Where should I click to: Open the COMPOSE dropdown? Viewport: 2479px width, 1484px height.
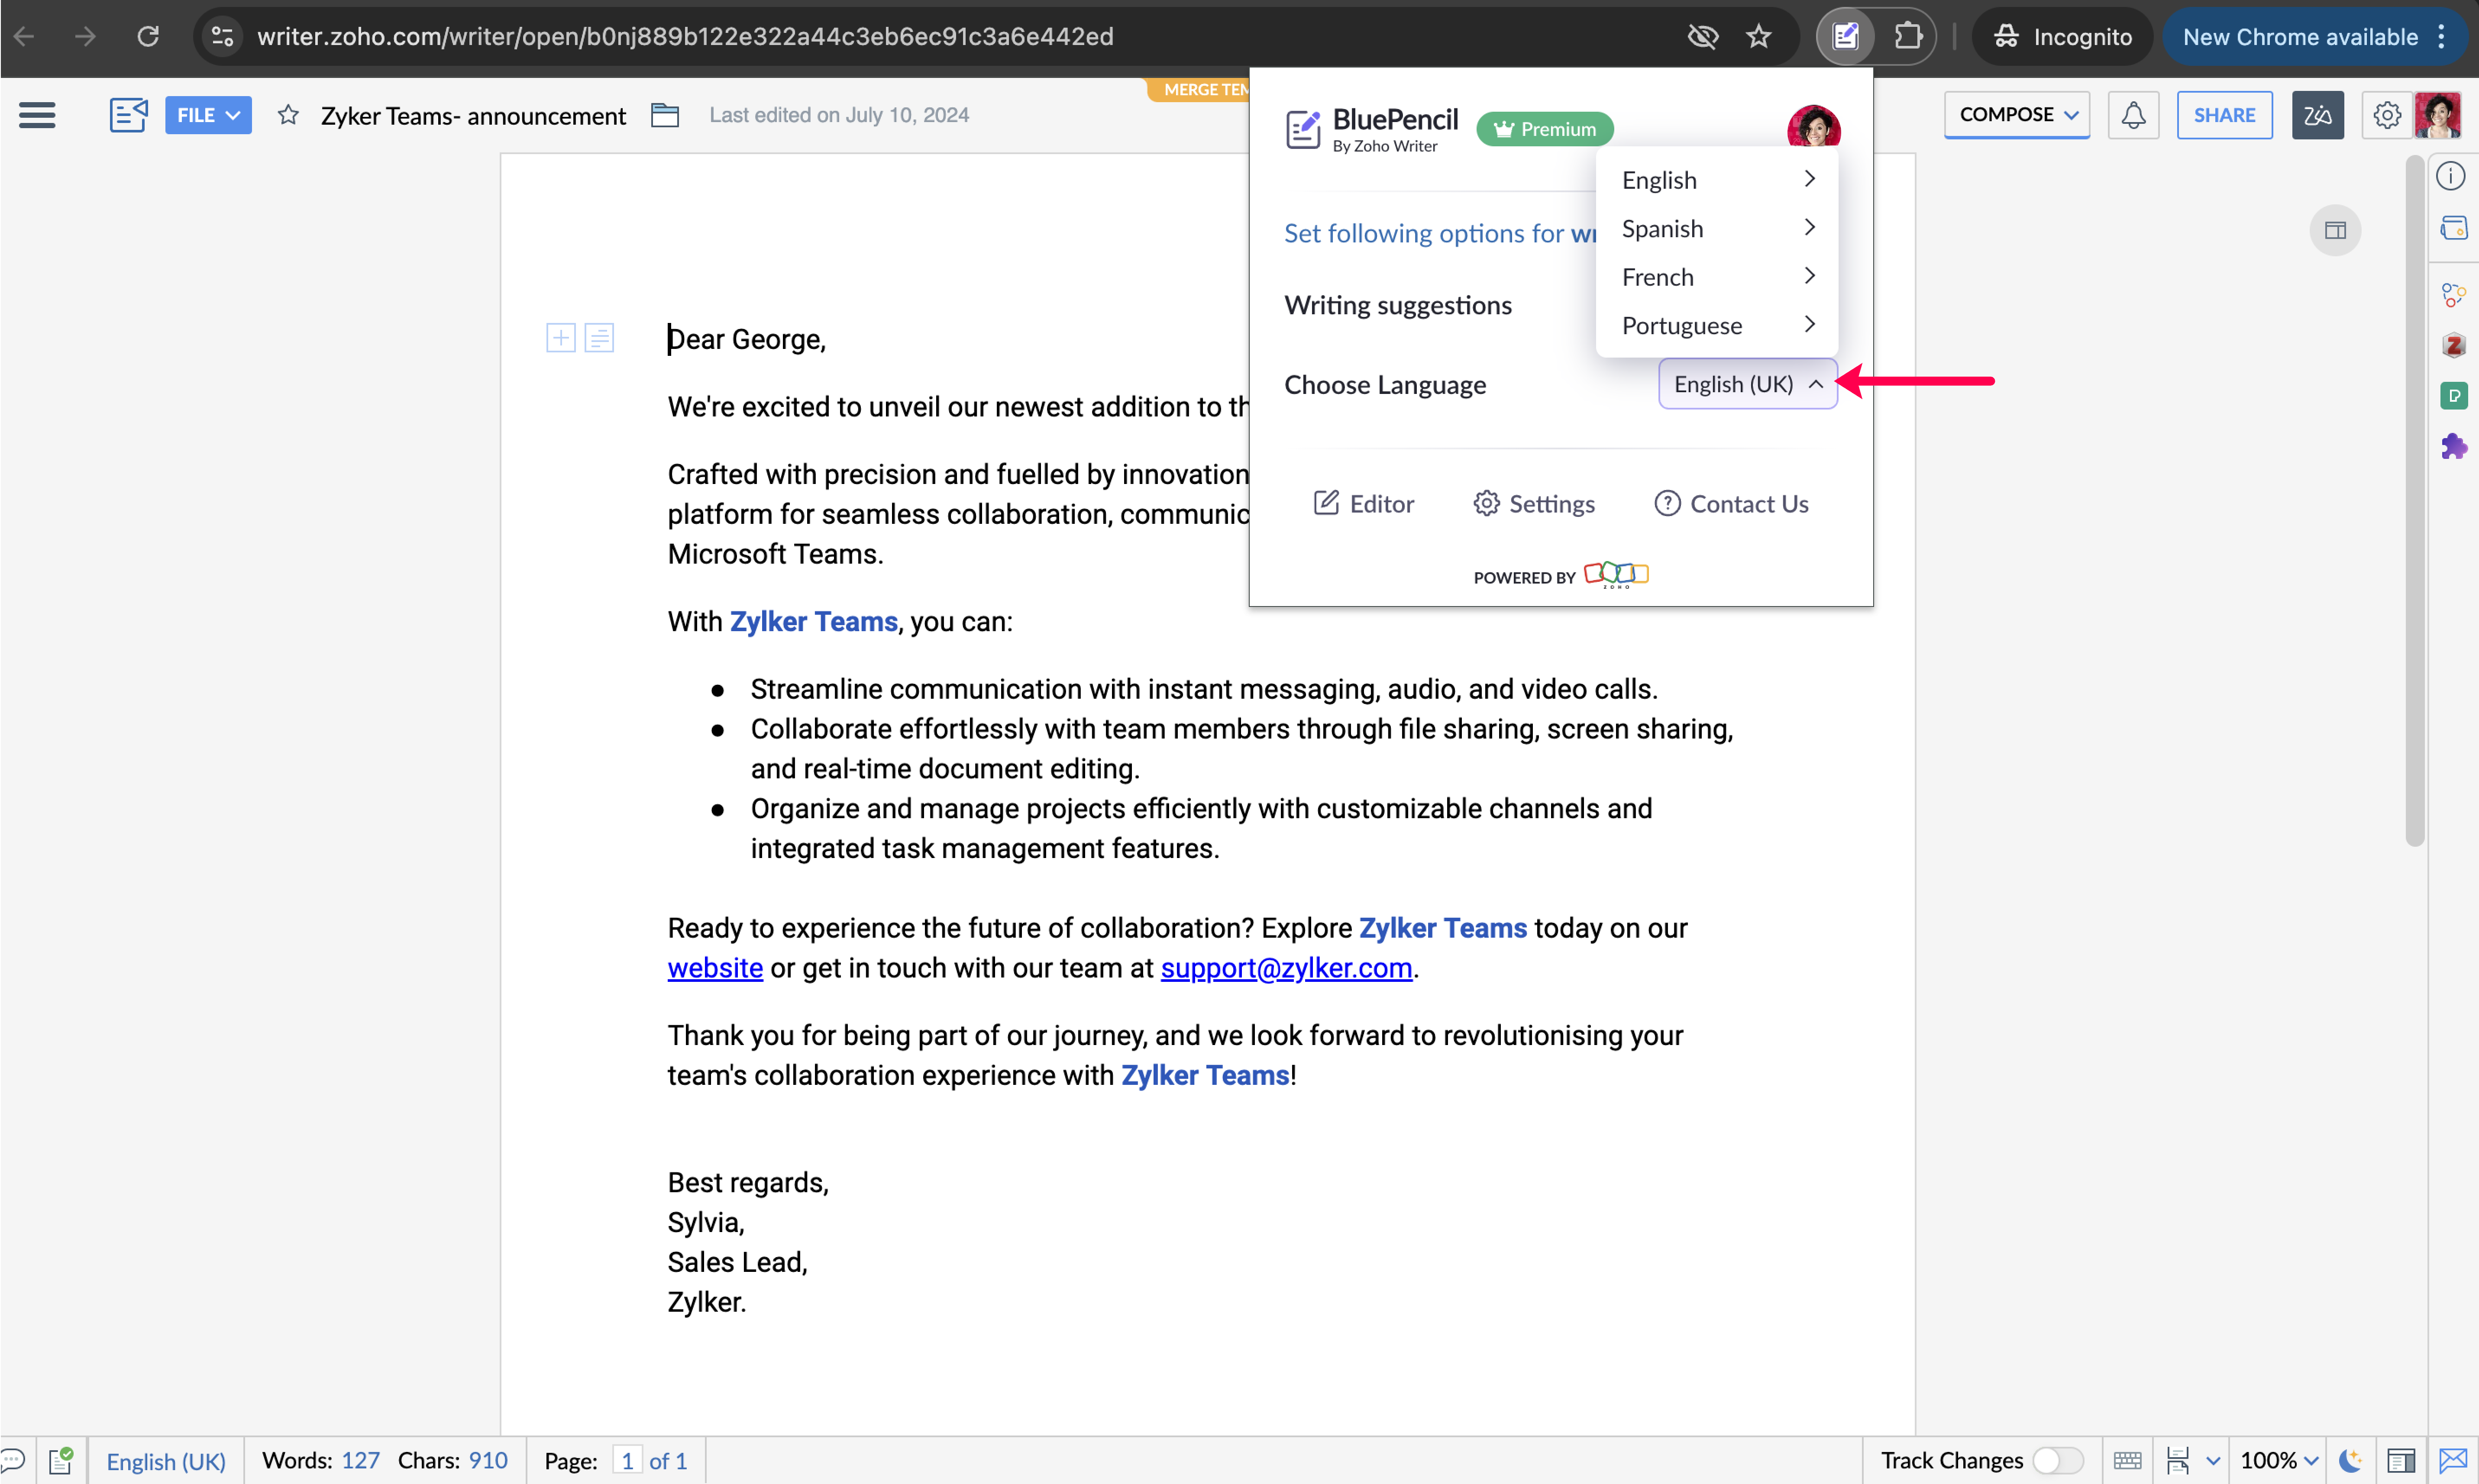pos(2016,115)
